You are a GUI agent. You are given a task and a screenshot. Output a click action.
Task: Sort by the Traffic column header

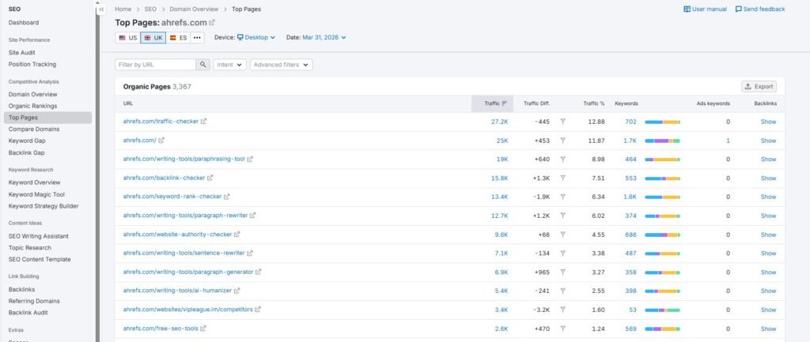click(x=492, y=103)
